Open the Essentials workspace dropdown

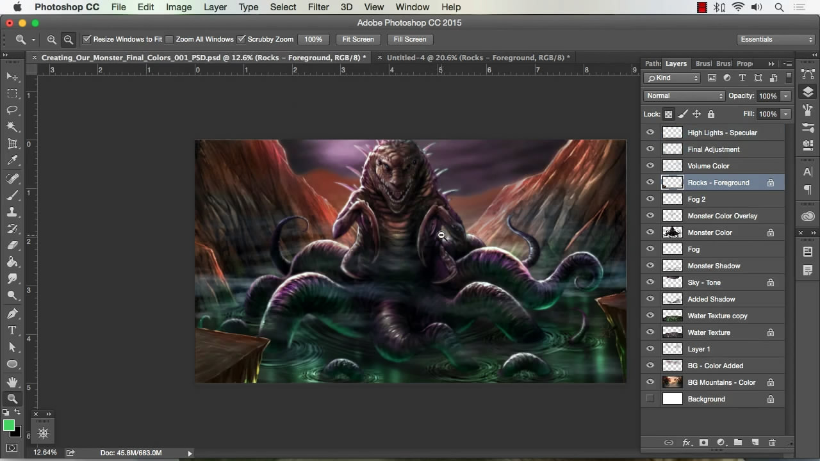tap(776, 39)
